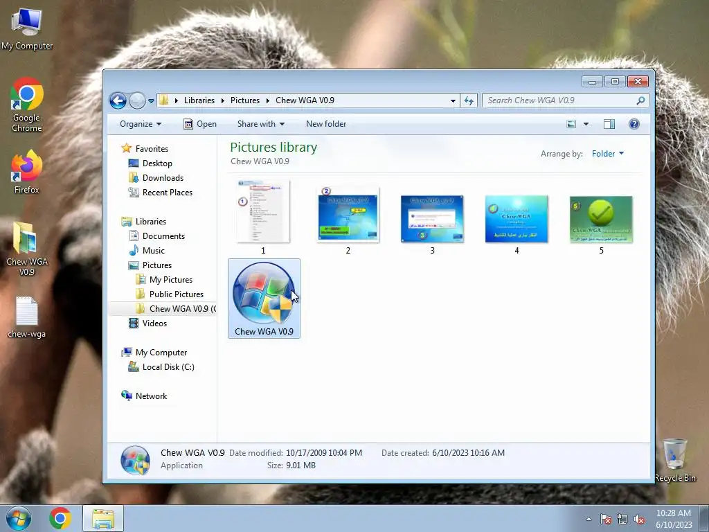Click the Recycle Bin desktop icon

[x=675, y=460]
